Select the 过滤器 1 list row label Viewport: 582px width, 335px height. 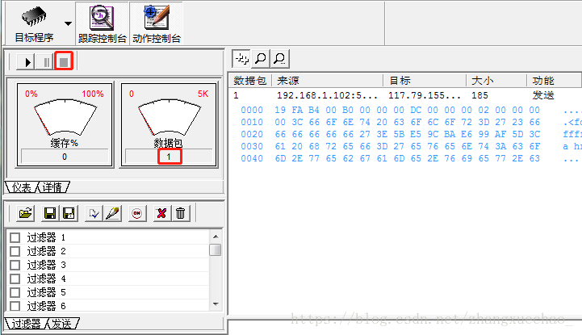46,237
